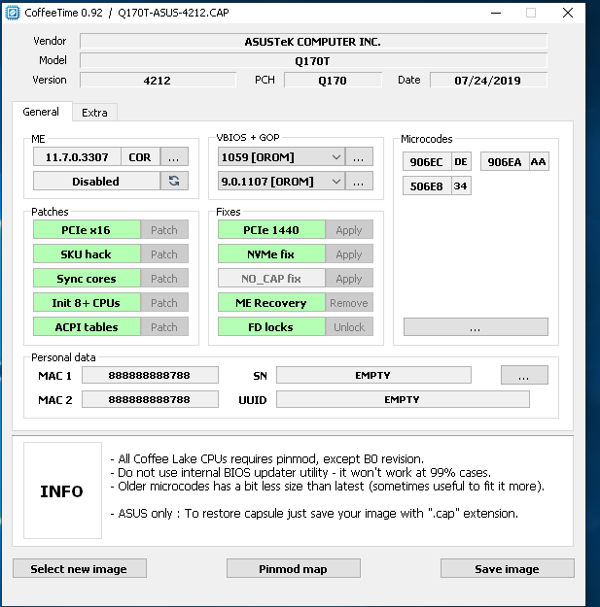Click the Version 4212 field

pyautogui.click(x=158, y=80)
